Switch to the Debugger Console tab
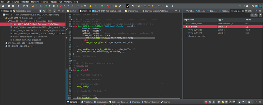Screen dimensions: 263x105 point(118,102)
